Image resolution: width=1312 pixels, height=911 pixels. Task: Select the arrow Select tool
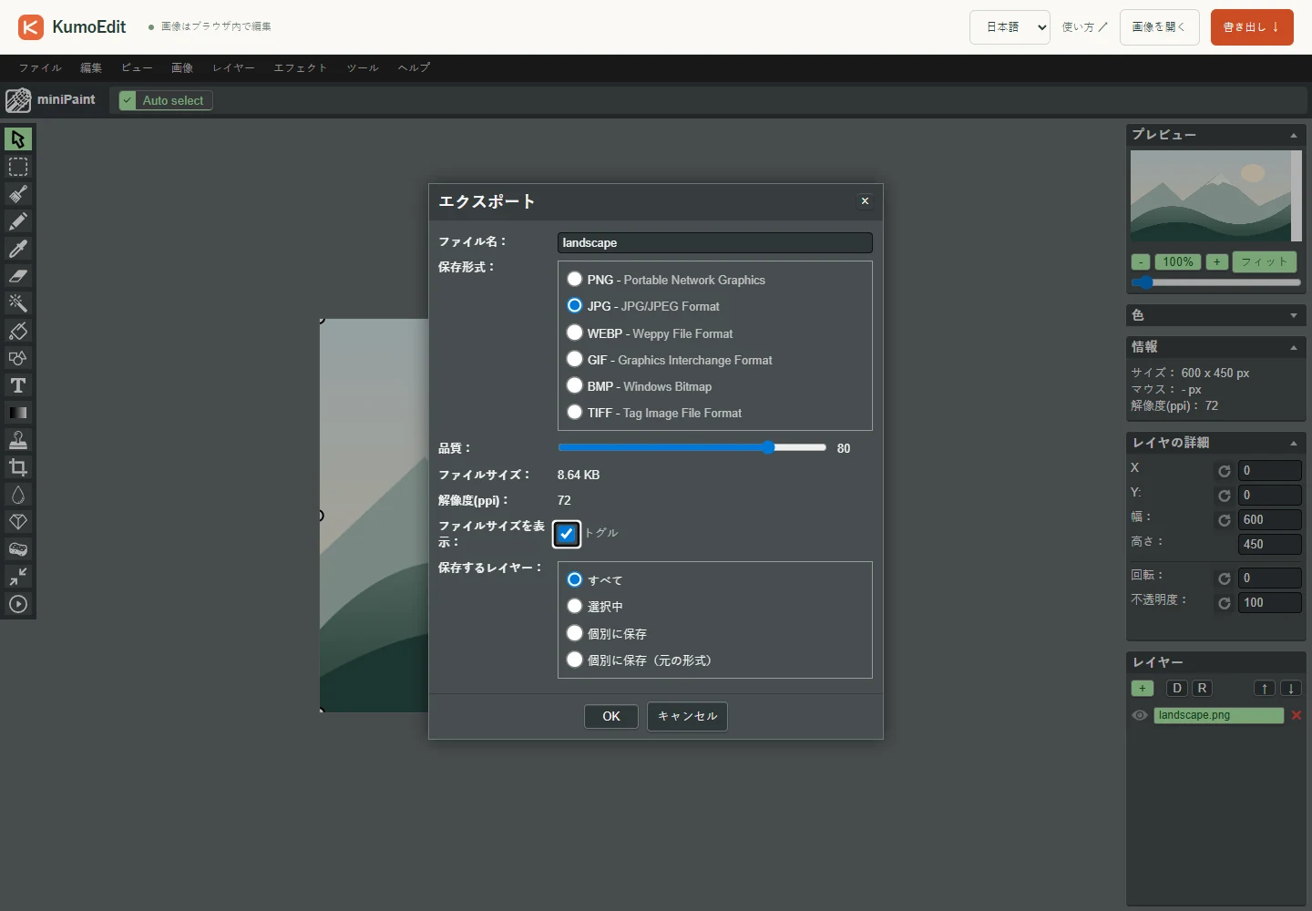[x=18, y=138]
